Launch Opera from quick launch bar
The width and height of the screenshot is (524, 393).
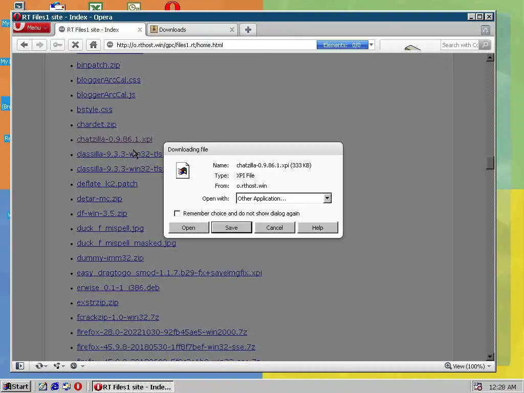(78, 387)
